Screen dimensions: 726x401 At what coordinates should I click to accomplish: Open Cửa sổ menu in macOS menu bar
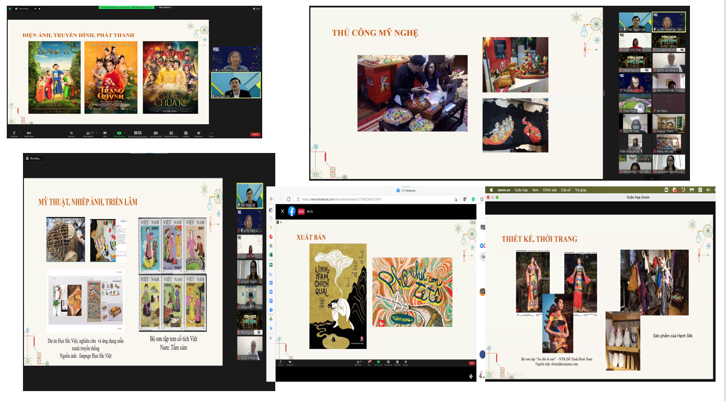566,190
